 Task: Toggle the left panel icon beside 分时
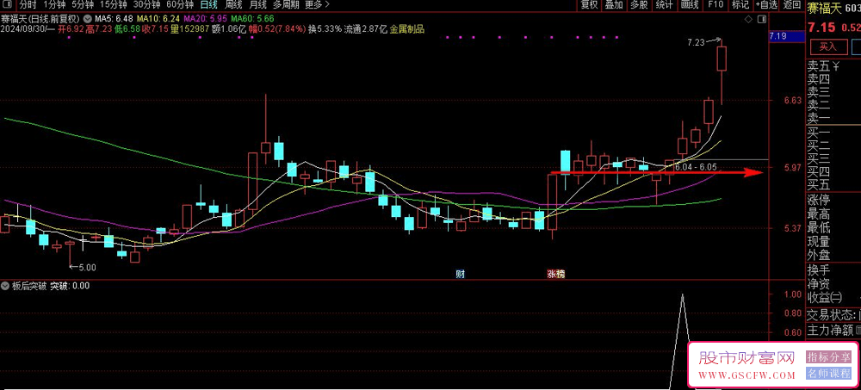tap(7, 5)
